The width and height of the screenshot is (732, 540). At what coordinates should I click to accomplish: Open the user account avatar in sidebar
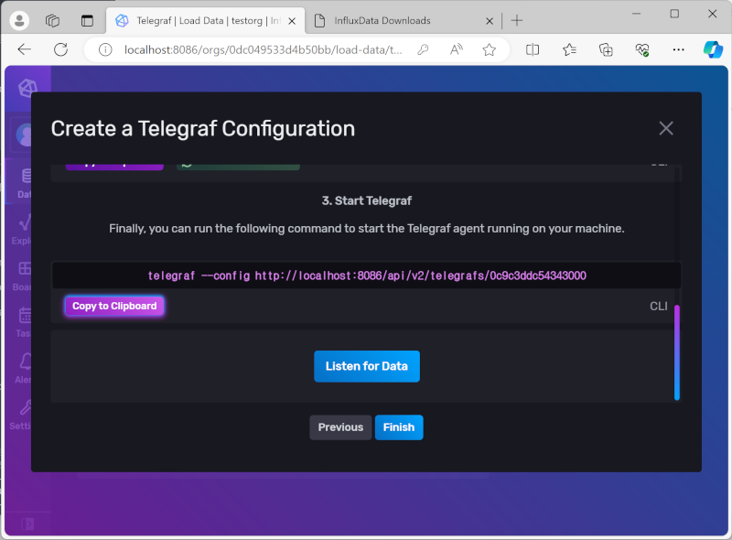24,135
